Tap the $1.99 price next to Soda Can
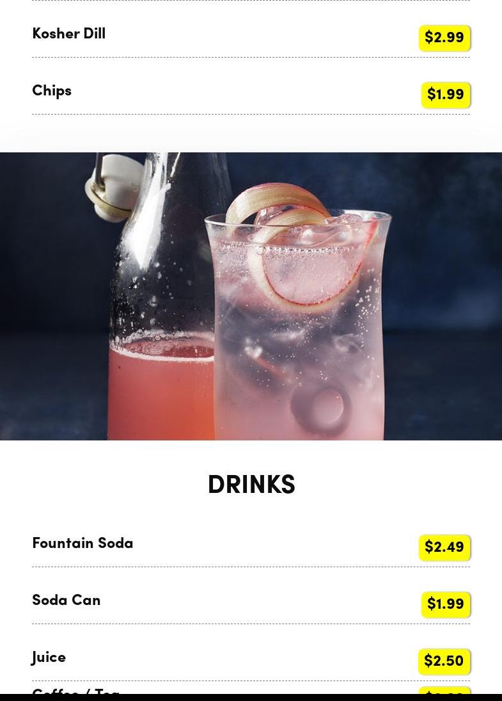The image size is (502, 701). (446, 604)
